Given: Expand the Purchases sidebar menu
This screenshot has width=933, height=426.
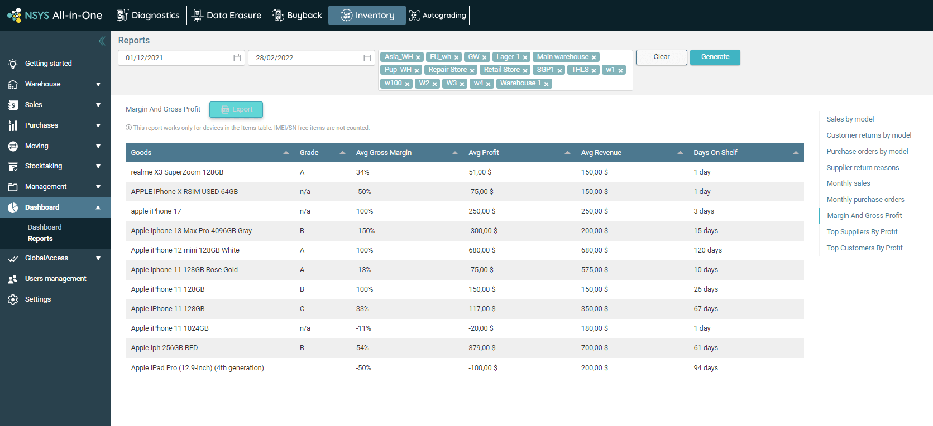Looking at the screenshot, I should (x=55, y=125).
